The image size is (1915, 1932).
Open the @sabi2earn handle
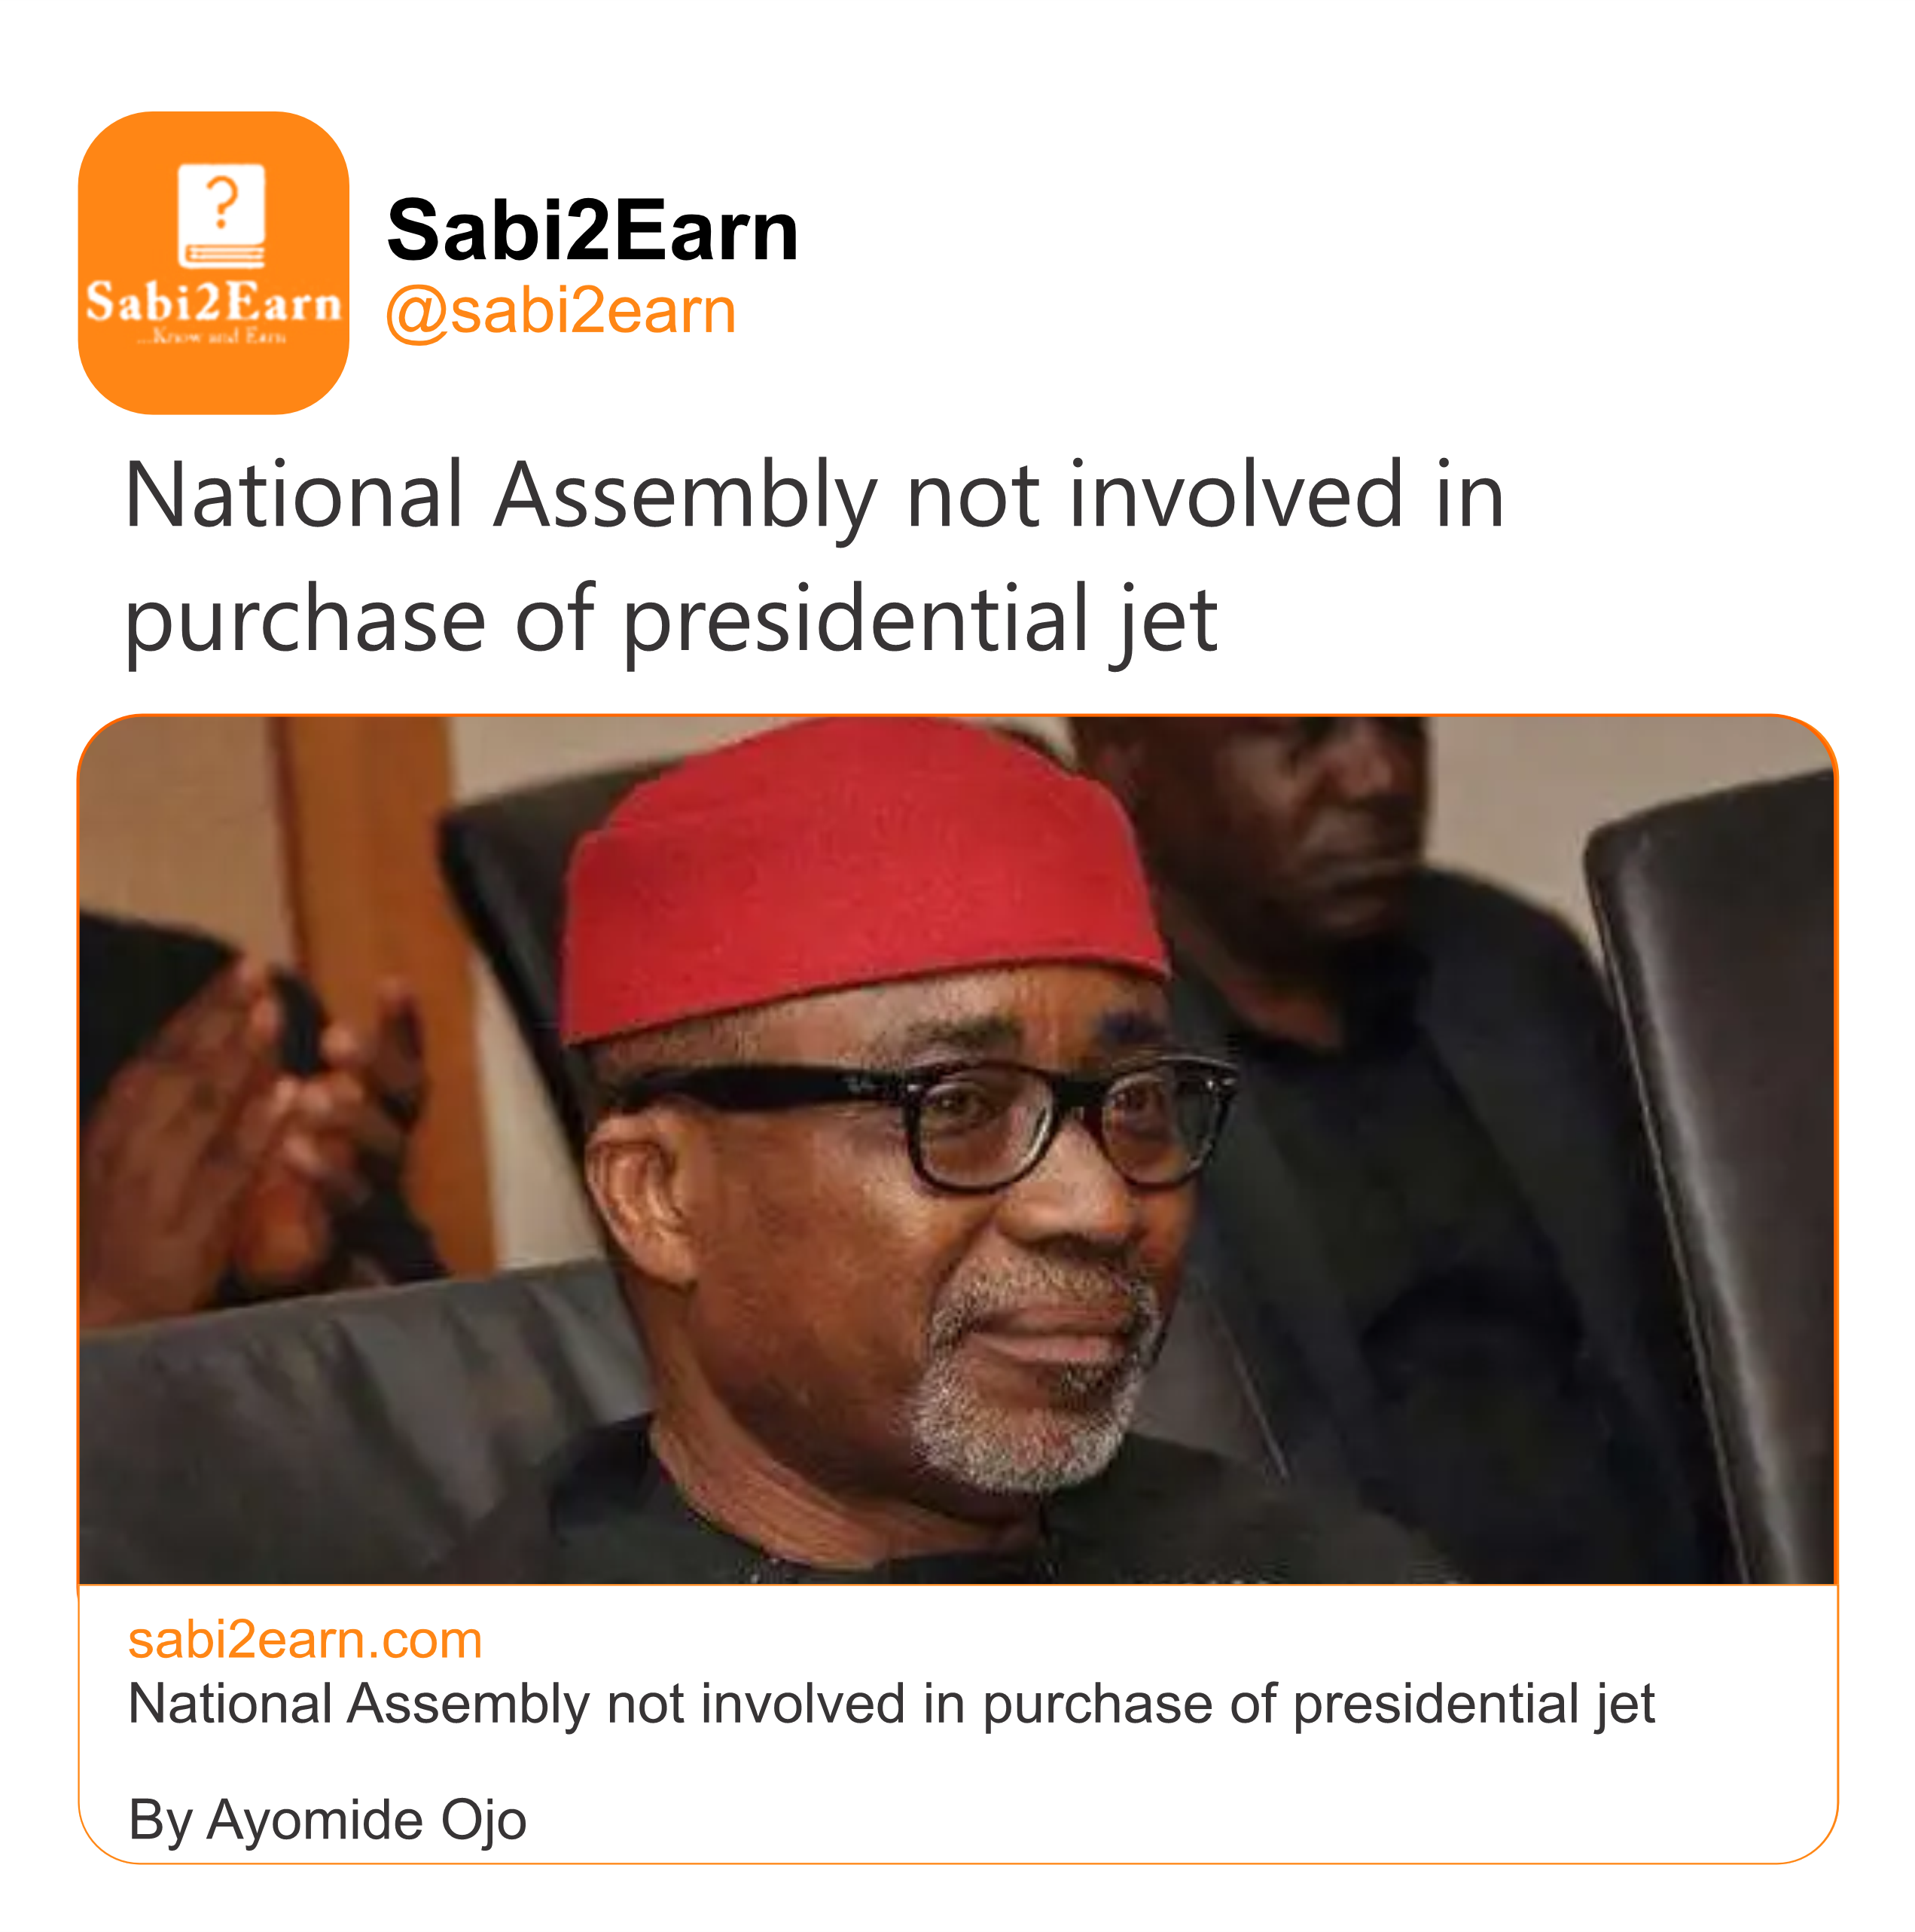tap(560, 311)
